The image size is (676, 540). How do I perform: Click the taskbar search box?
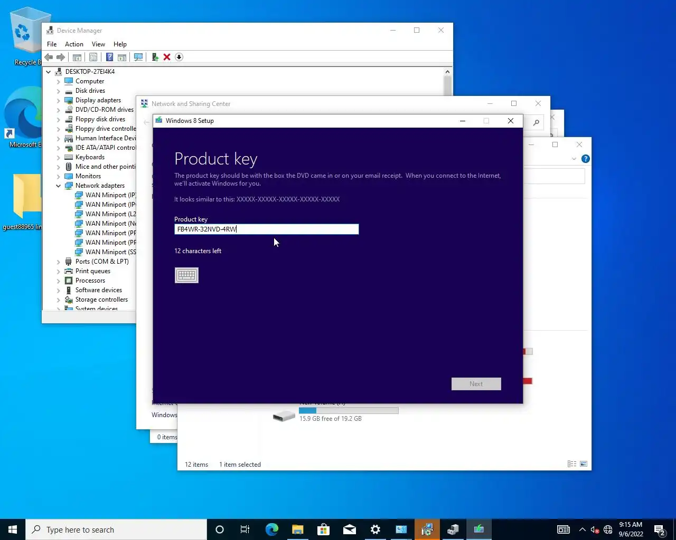point(116,529)
